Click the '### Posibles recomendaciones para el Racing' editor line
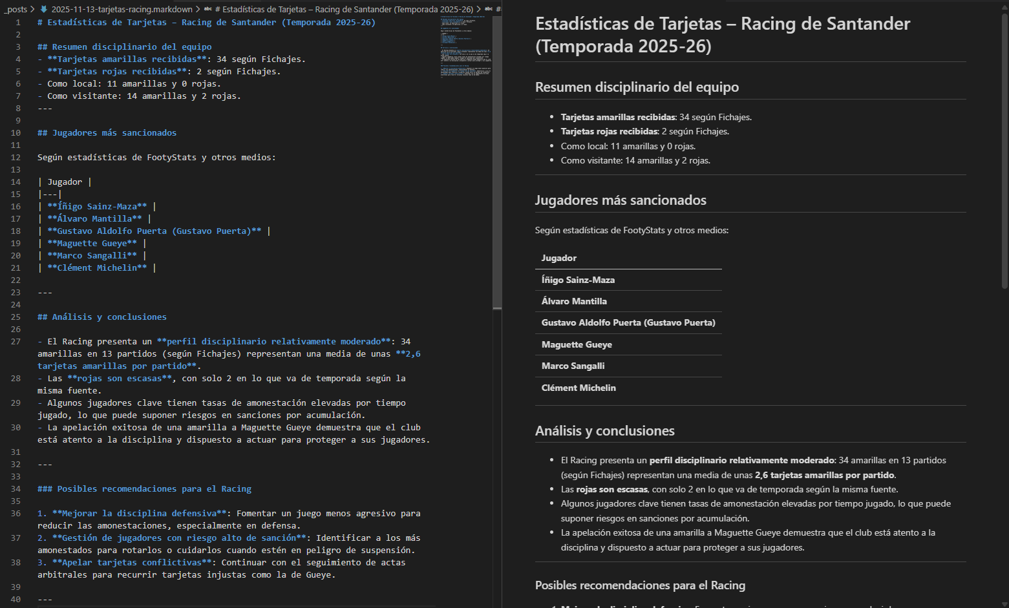Image resolution: width=1009 pixels, height=608 pixels. pyautogui.click(x=144, y=488)
